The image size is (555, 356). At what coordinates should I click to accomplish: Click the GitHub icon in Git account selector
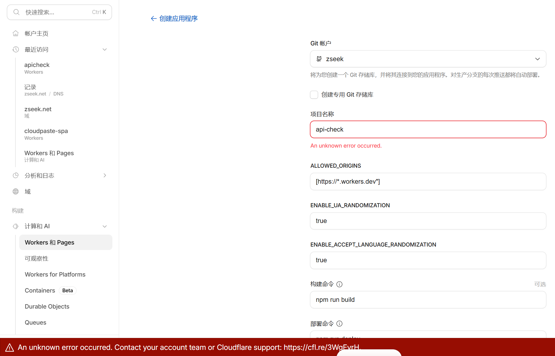pyautogui.click(x=319, y=59)
